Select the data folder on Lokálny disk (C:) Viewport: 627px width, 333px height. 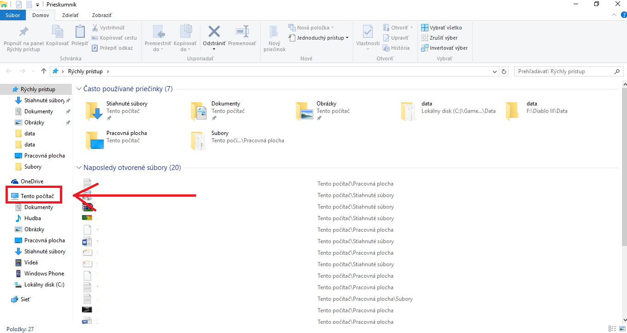click(449, 111)
